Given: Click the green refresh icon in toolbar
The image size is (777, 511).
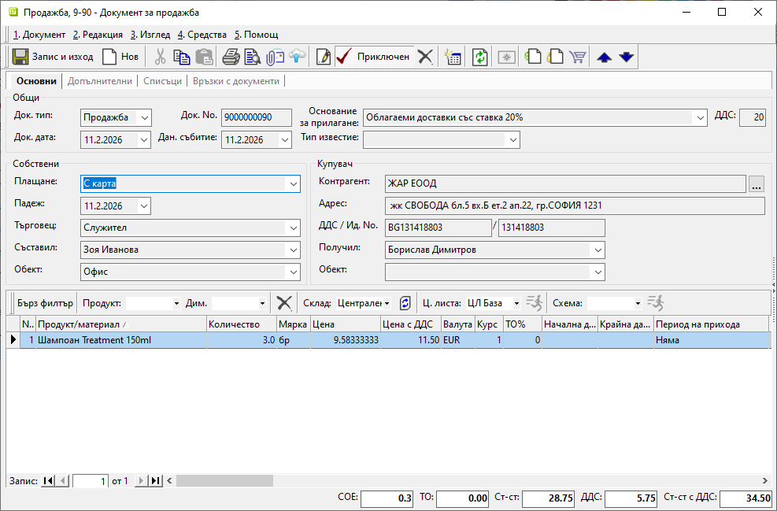Looking at the screenshot, I should click(x=479, y=57).
